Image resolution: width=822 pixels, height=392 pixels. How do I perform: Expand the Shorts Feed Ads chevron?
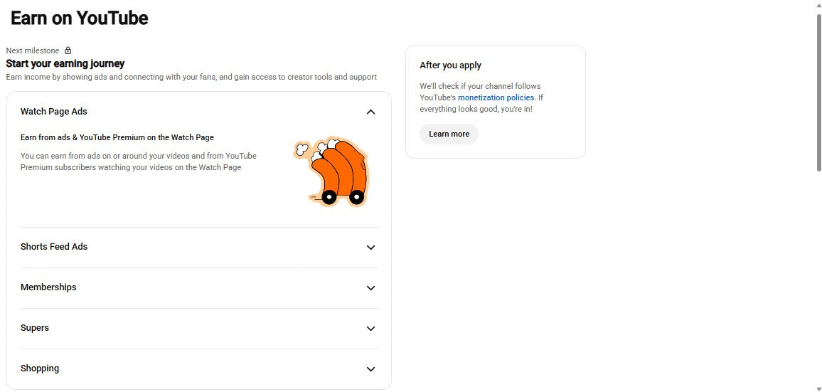370,247
